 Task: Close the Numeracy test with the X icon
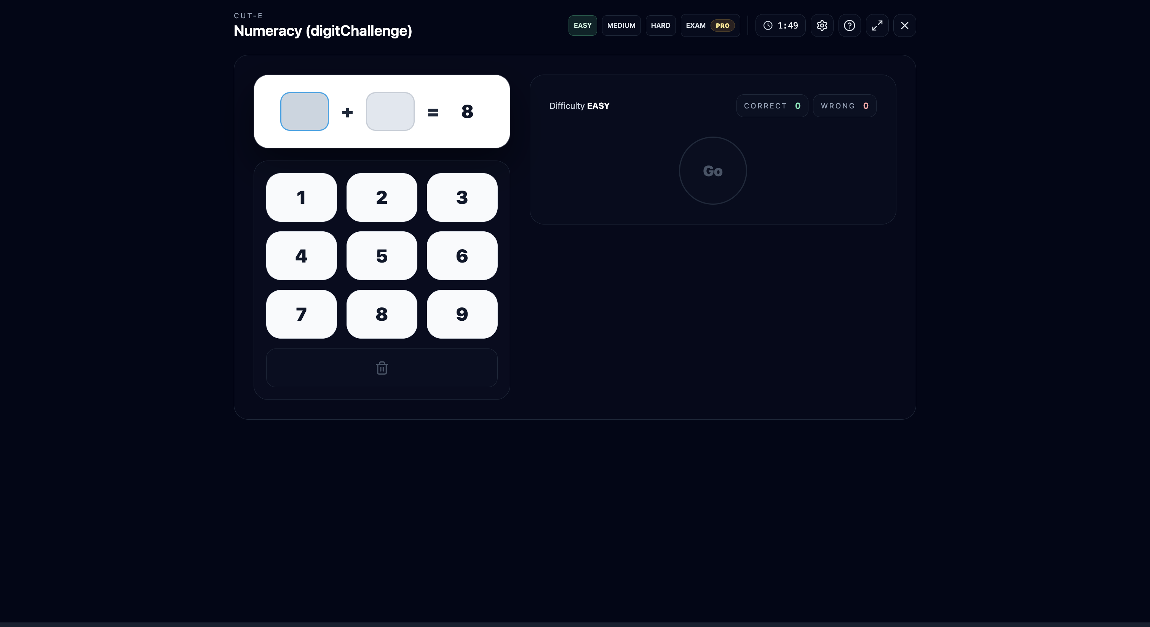[904, 25]
